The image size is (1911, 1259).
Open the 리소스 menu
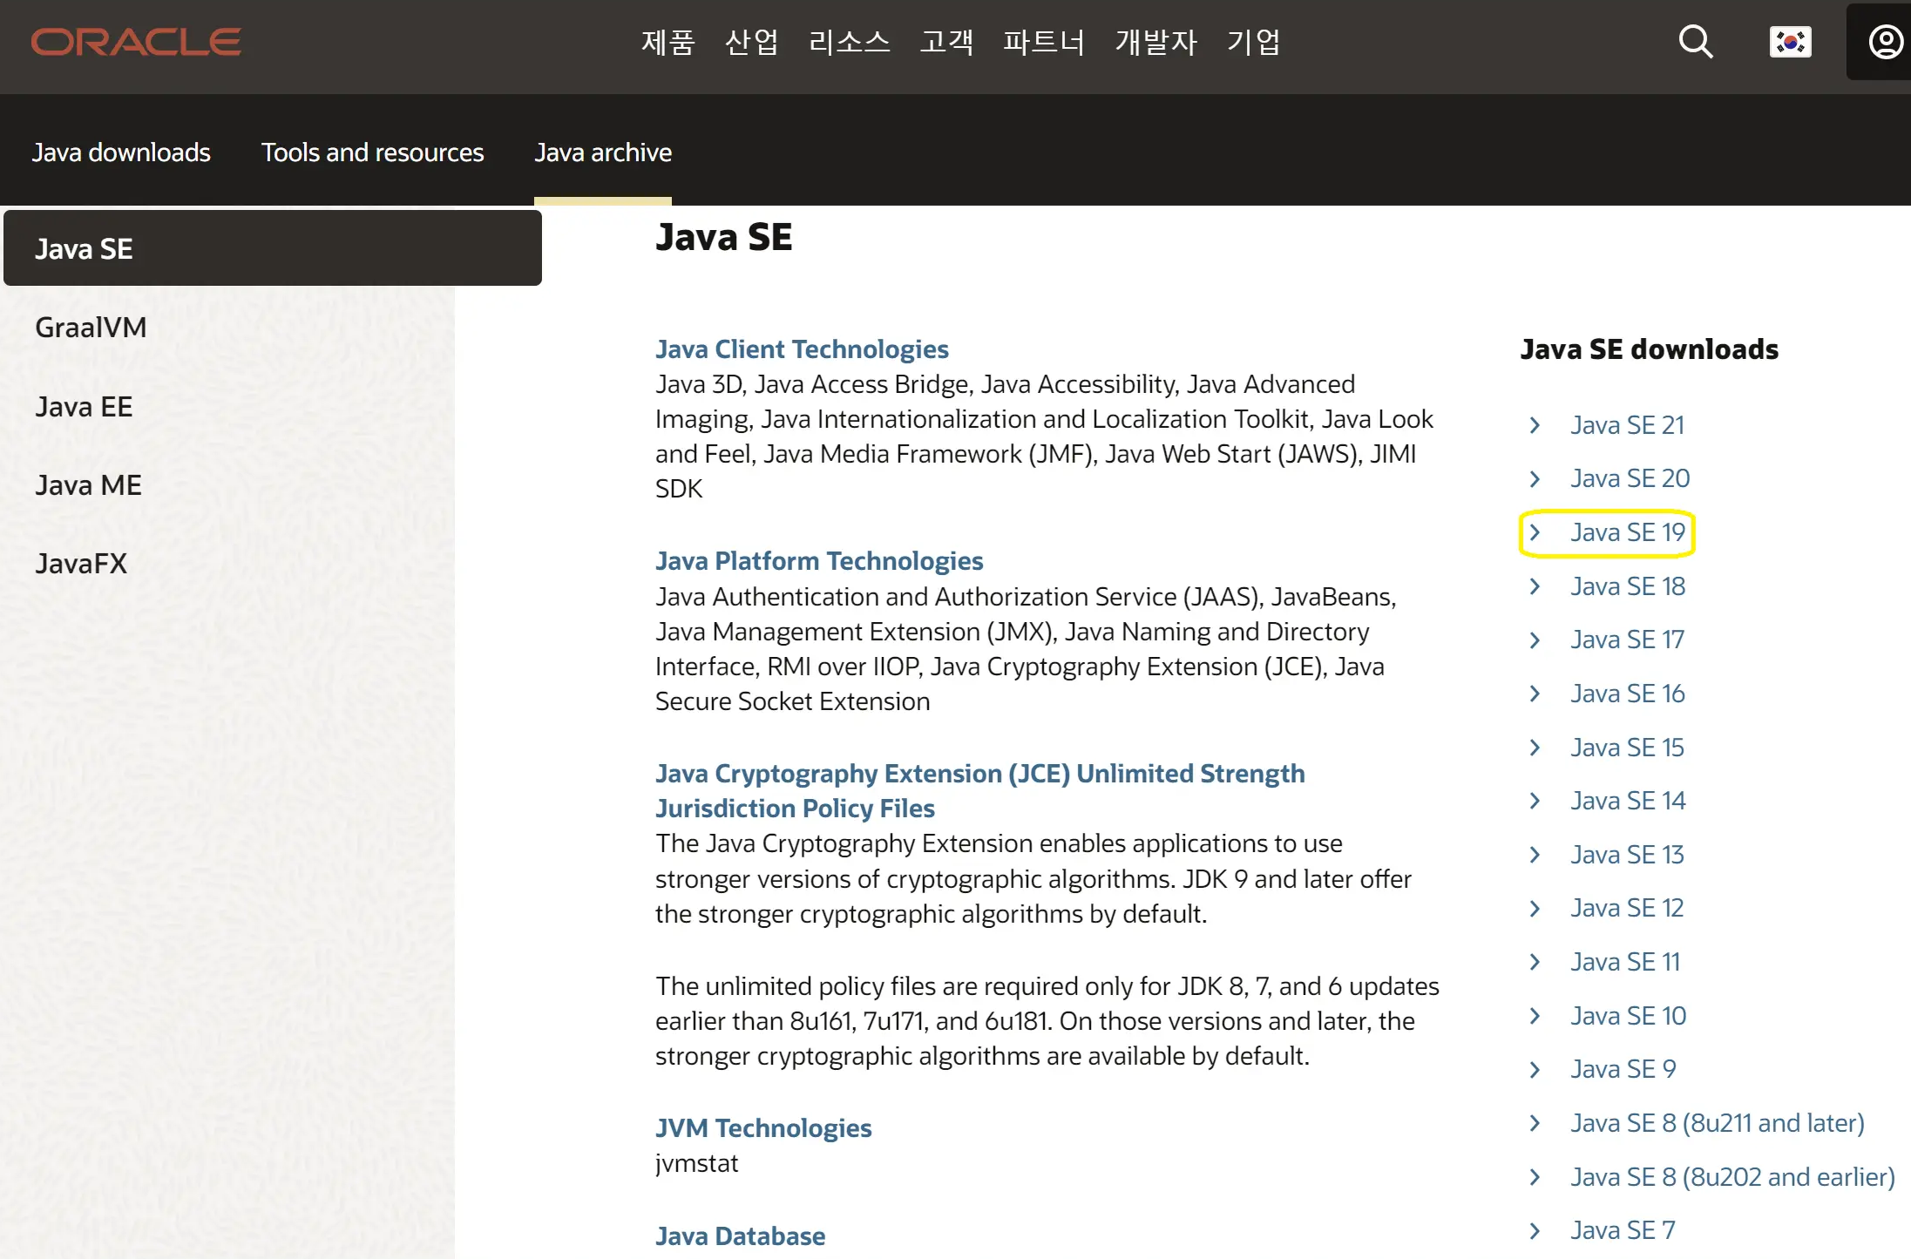coord(849,42)
